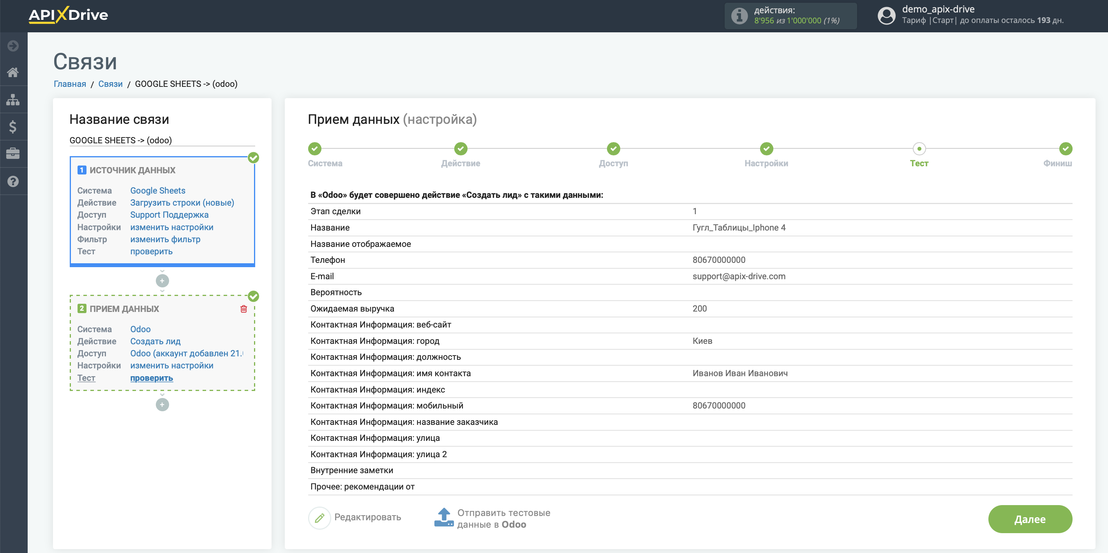Click source block изменить настройки link
This screenshot has height=553, width=1108.
172,227
